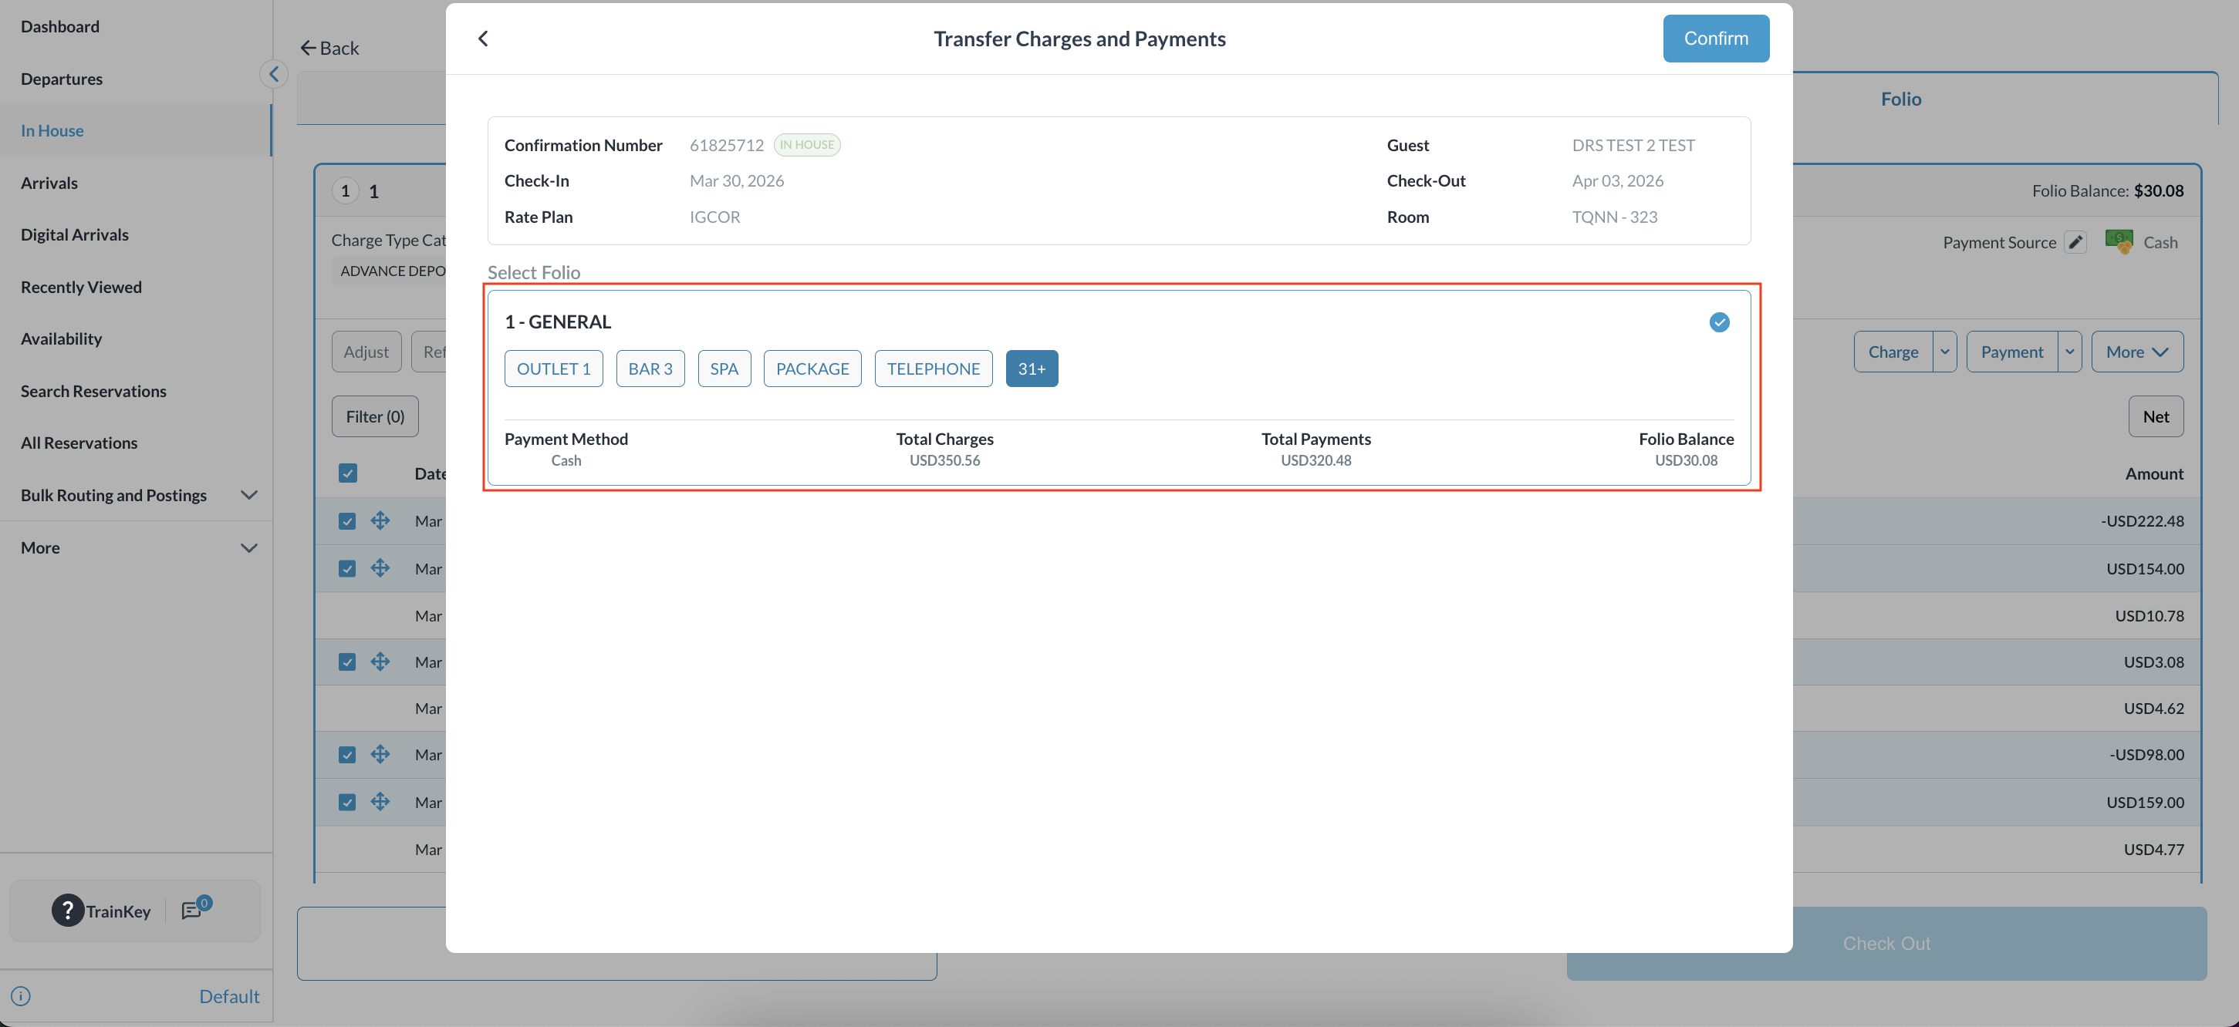
Task: Open the chat messages icon with badge
Action: pyautogui.click(x=192, y=910)
